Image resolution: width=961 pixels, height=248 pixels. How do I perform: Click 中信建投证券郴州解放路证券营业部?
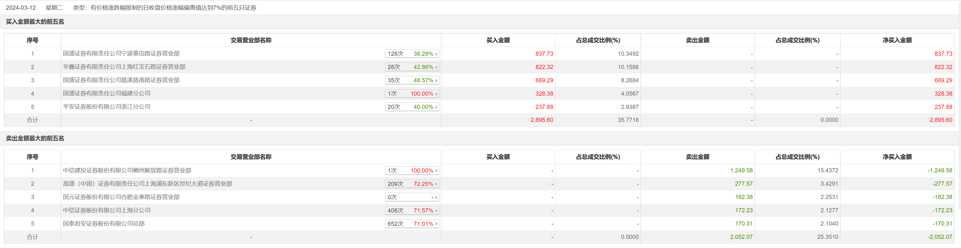tap(127, 170)
